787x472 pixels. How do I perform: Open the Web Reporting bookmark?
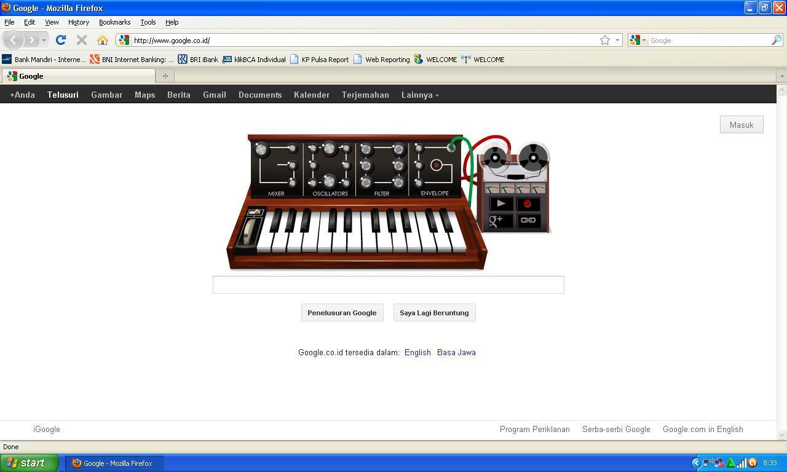tap(381, 60)
